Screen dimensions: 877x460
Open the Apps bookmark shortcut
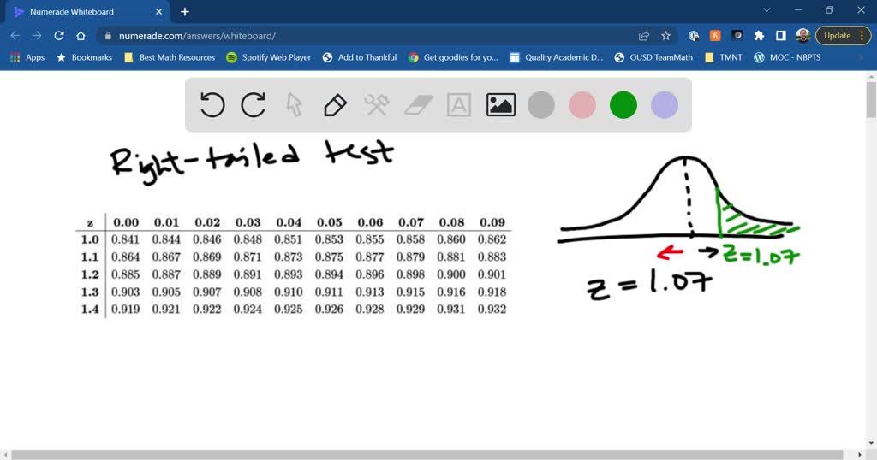27,57
